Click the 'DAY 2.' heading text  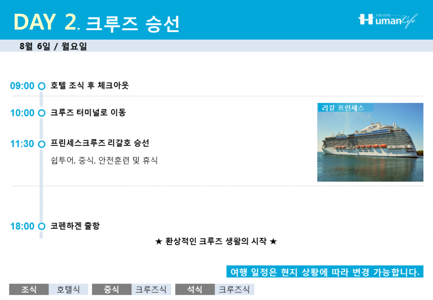[x=47, y=22]
